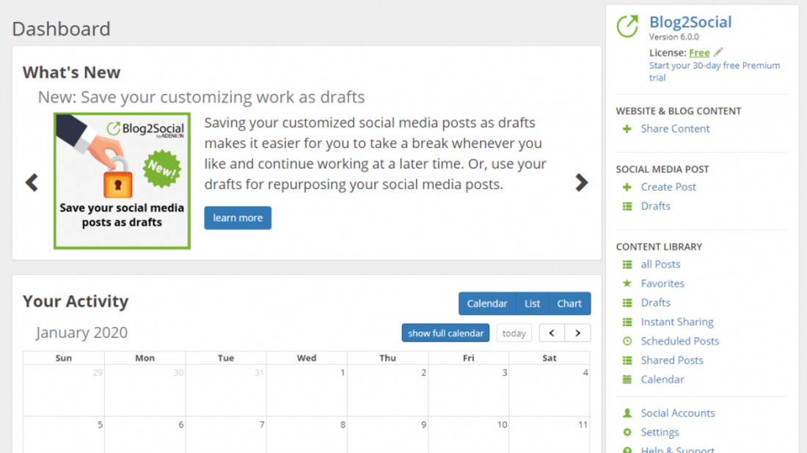Viewport: 807px width, 453px height.
Task: Go to the next calendar month
Action: coord(578,334)
